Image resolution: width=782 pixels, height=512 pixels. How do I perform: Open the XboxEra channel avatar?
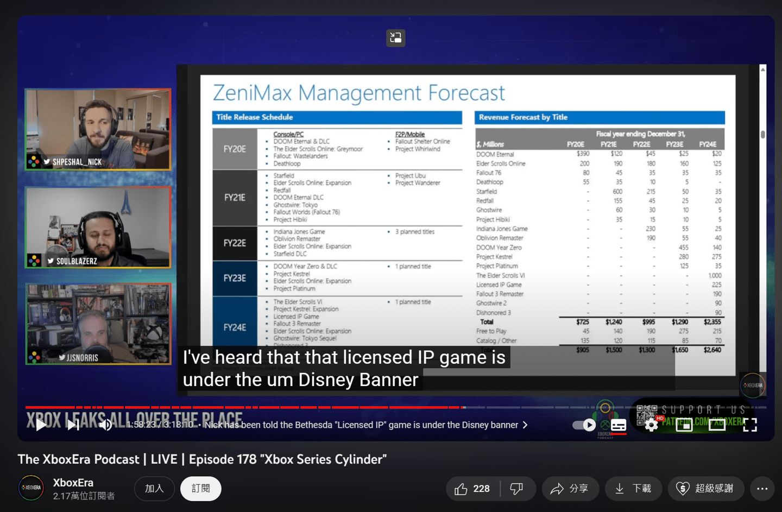click(x=31, y=488)
